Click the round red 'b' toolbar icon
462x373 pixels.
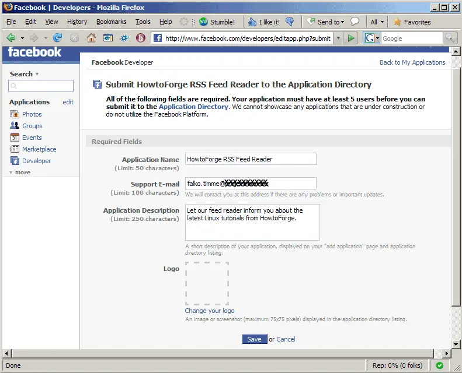pyautogui.click(x=141, y=38)
